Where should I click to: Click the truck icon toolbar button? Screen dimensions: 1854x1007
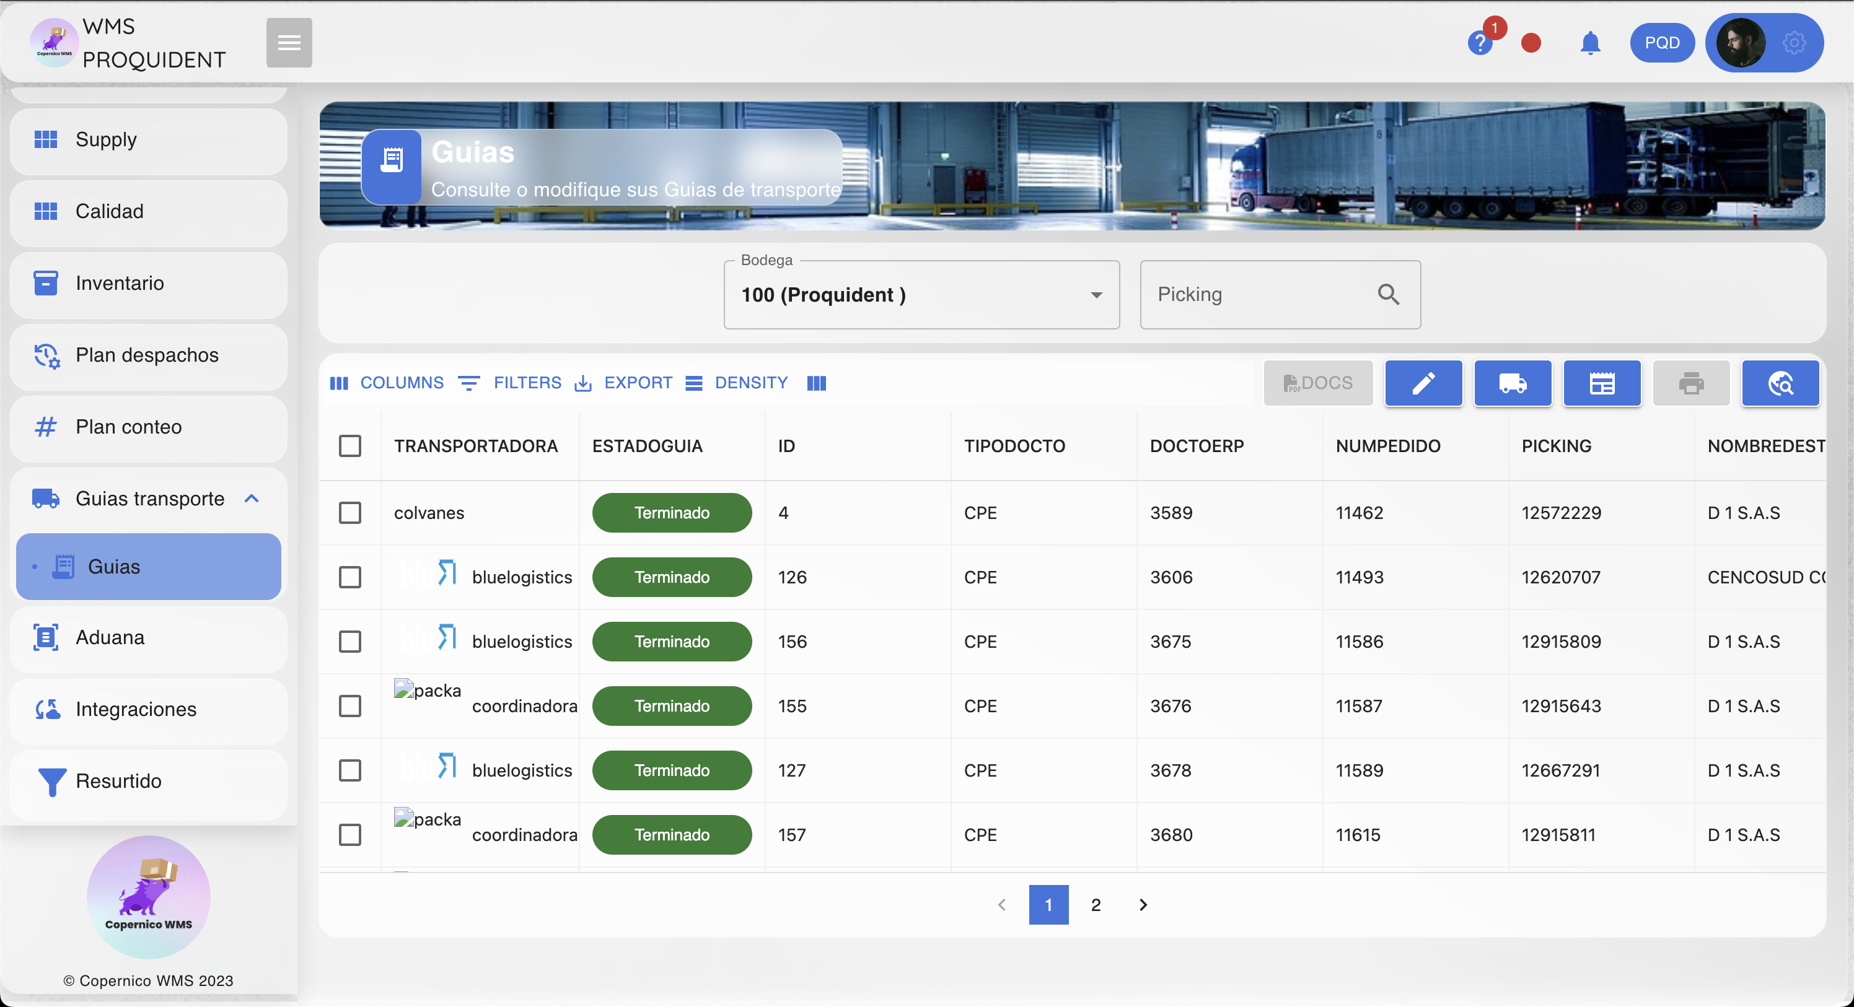coord(1512,383)
